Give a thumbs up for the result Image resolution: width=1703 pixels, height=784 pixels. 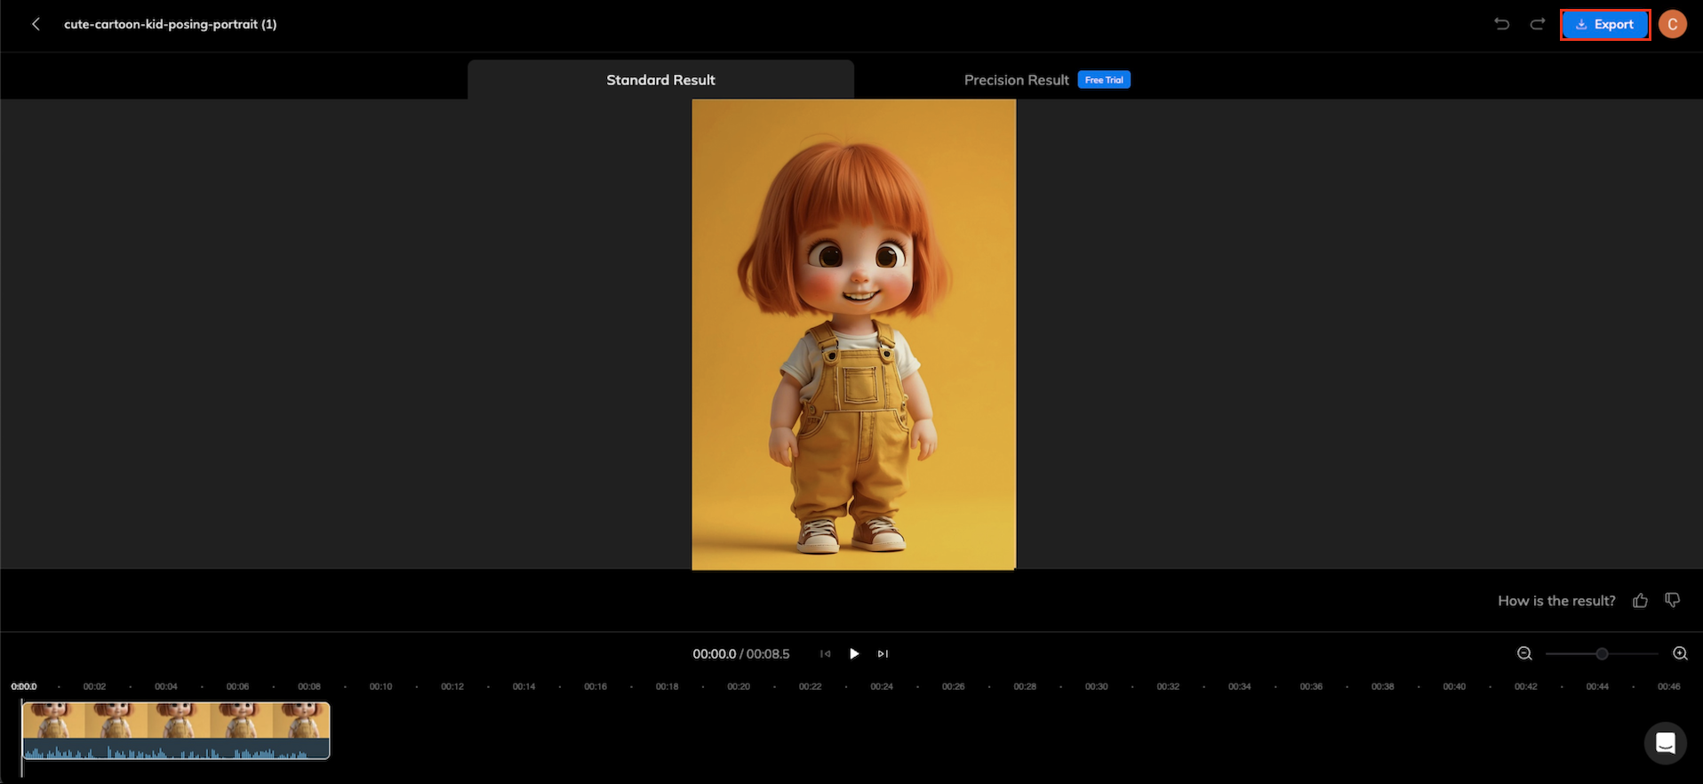(1640, 601)
